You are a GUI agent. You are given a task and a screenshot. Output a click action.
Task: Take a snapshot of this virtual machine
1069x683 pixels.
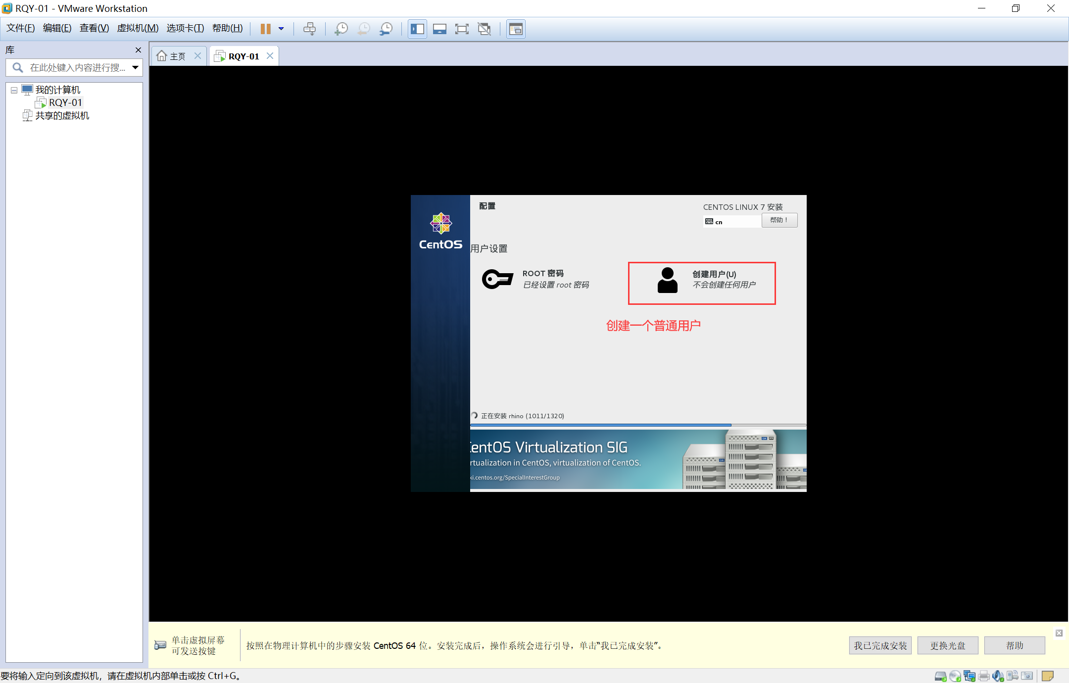[341, 29]
